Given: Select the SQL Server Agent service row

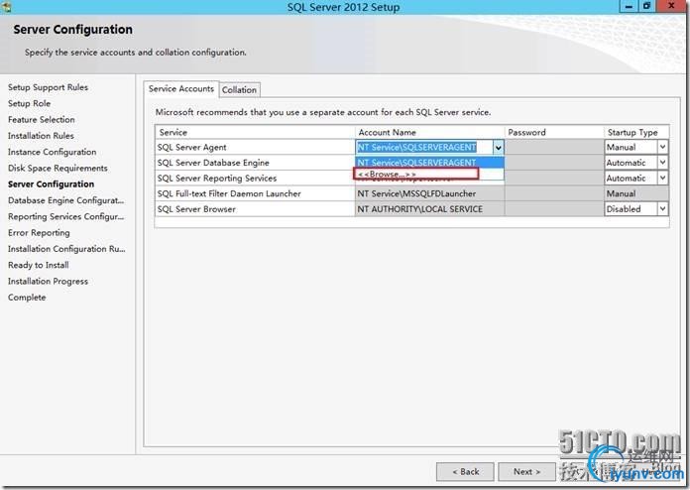Looking at the screenshot, I should click(255, 147).
